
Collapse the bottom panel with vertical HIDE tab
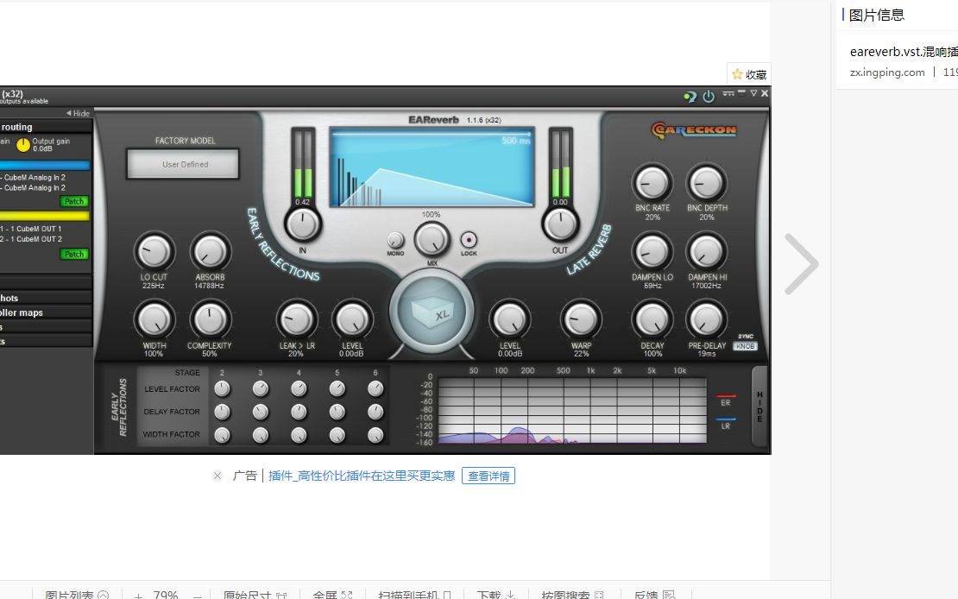(759, 407)
